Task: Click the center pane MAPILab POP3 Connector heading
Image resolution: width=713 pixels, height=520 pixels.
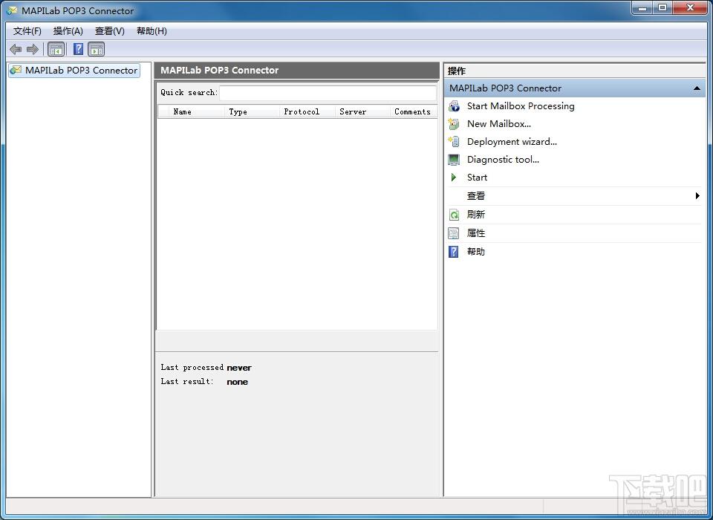Action: coord(220,70)
